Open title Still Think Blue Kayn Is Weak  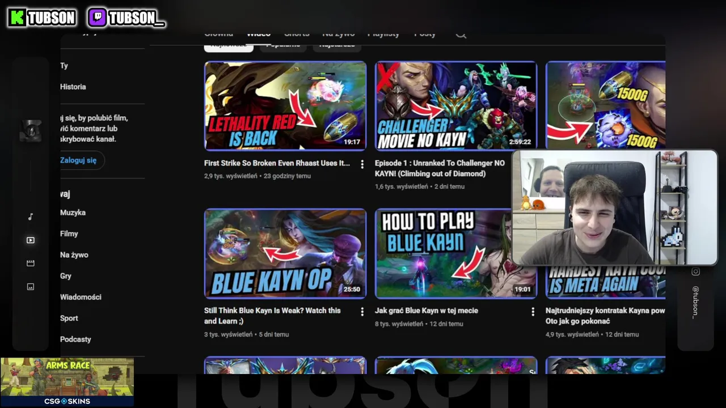point(272,316)
